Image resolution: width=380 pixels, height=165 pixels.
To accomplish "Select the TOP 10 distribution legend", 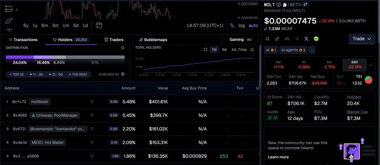I will coord(16,74).
